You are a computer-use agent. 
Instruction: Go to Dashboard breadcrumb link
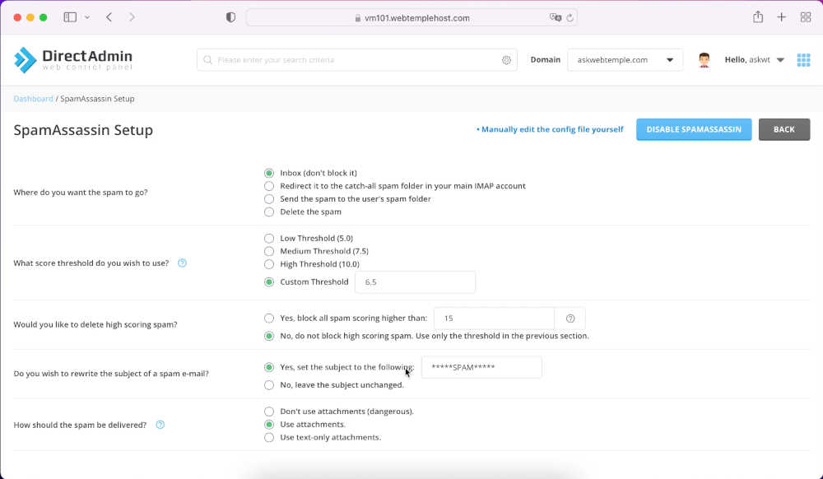[33, 99]
